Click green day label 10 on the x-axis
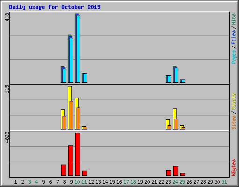239x187 pixels. pos(77,182)
